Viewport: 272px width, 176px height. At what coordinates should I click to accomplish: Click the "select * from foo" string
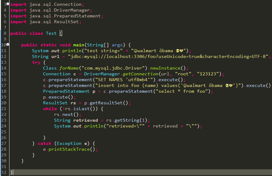(x=182, y=91)
